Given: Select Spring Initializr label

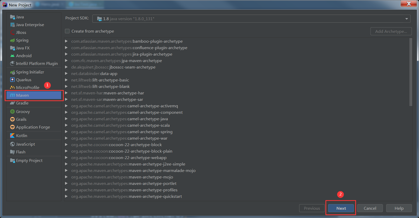Looking at the screenshot, I should tap(30, 72).
